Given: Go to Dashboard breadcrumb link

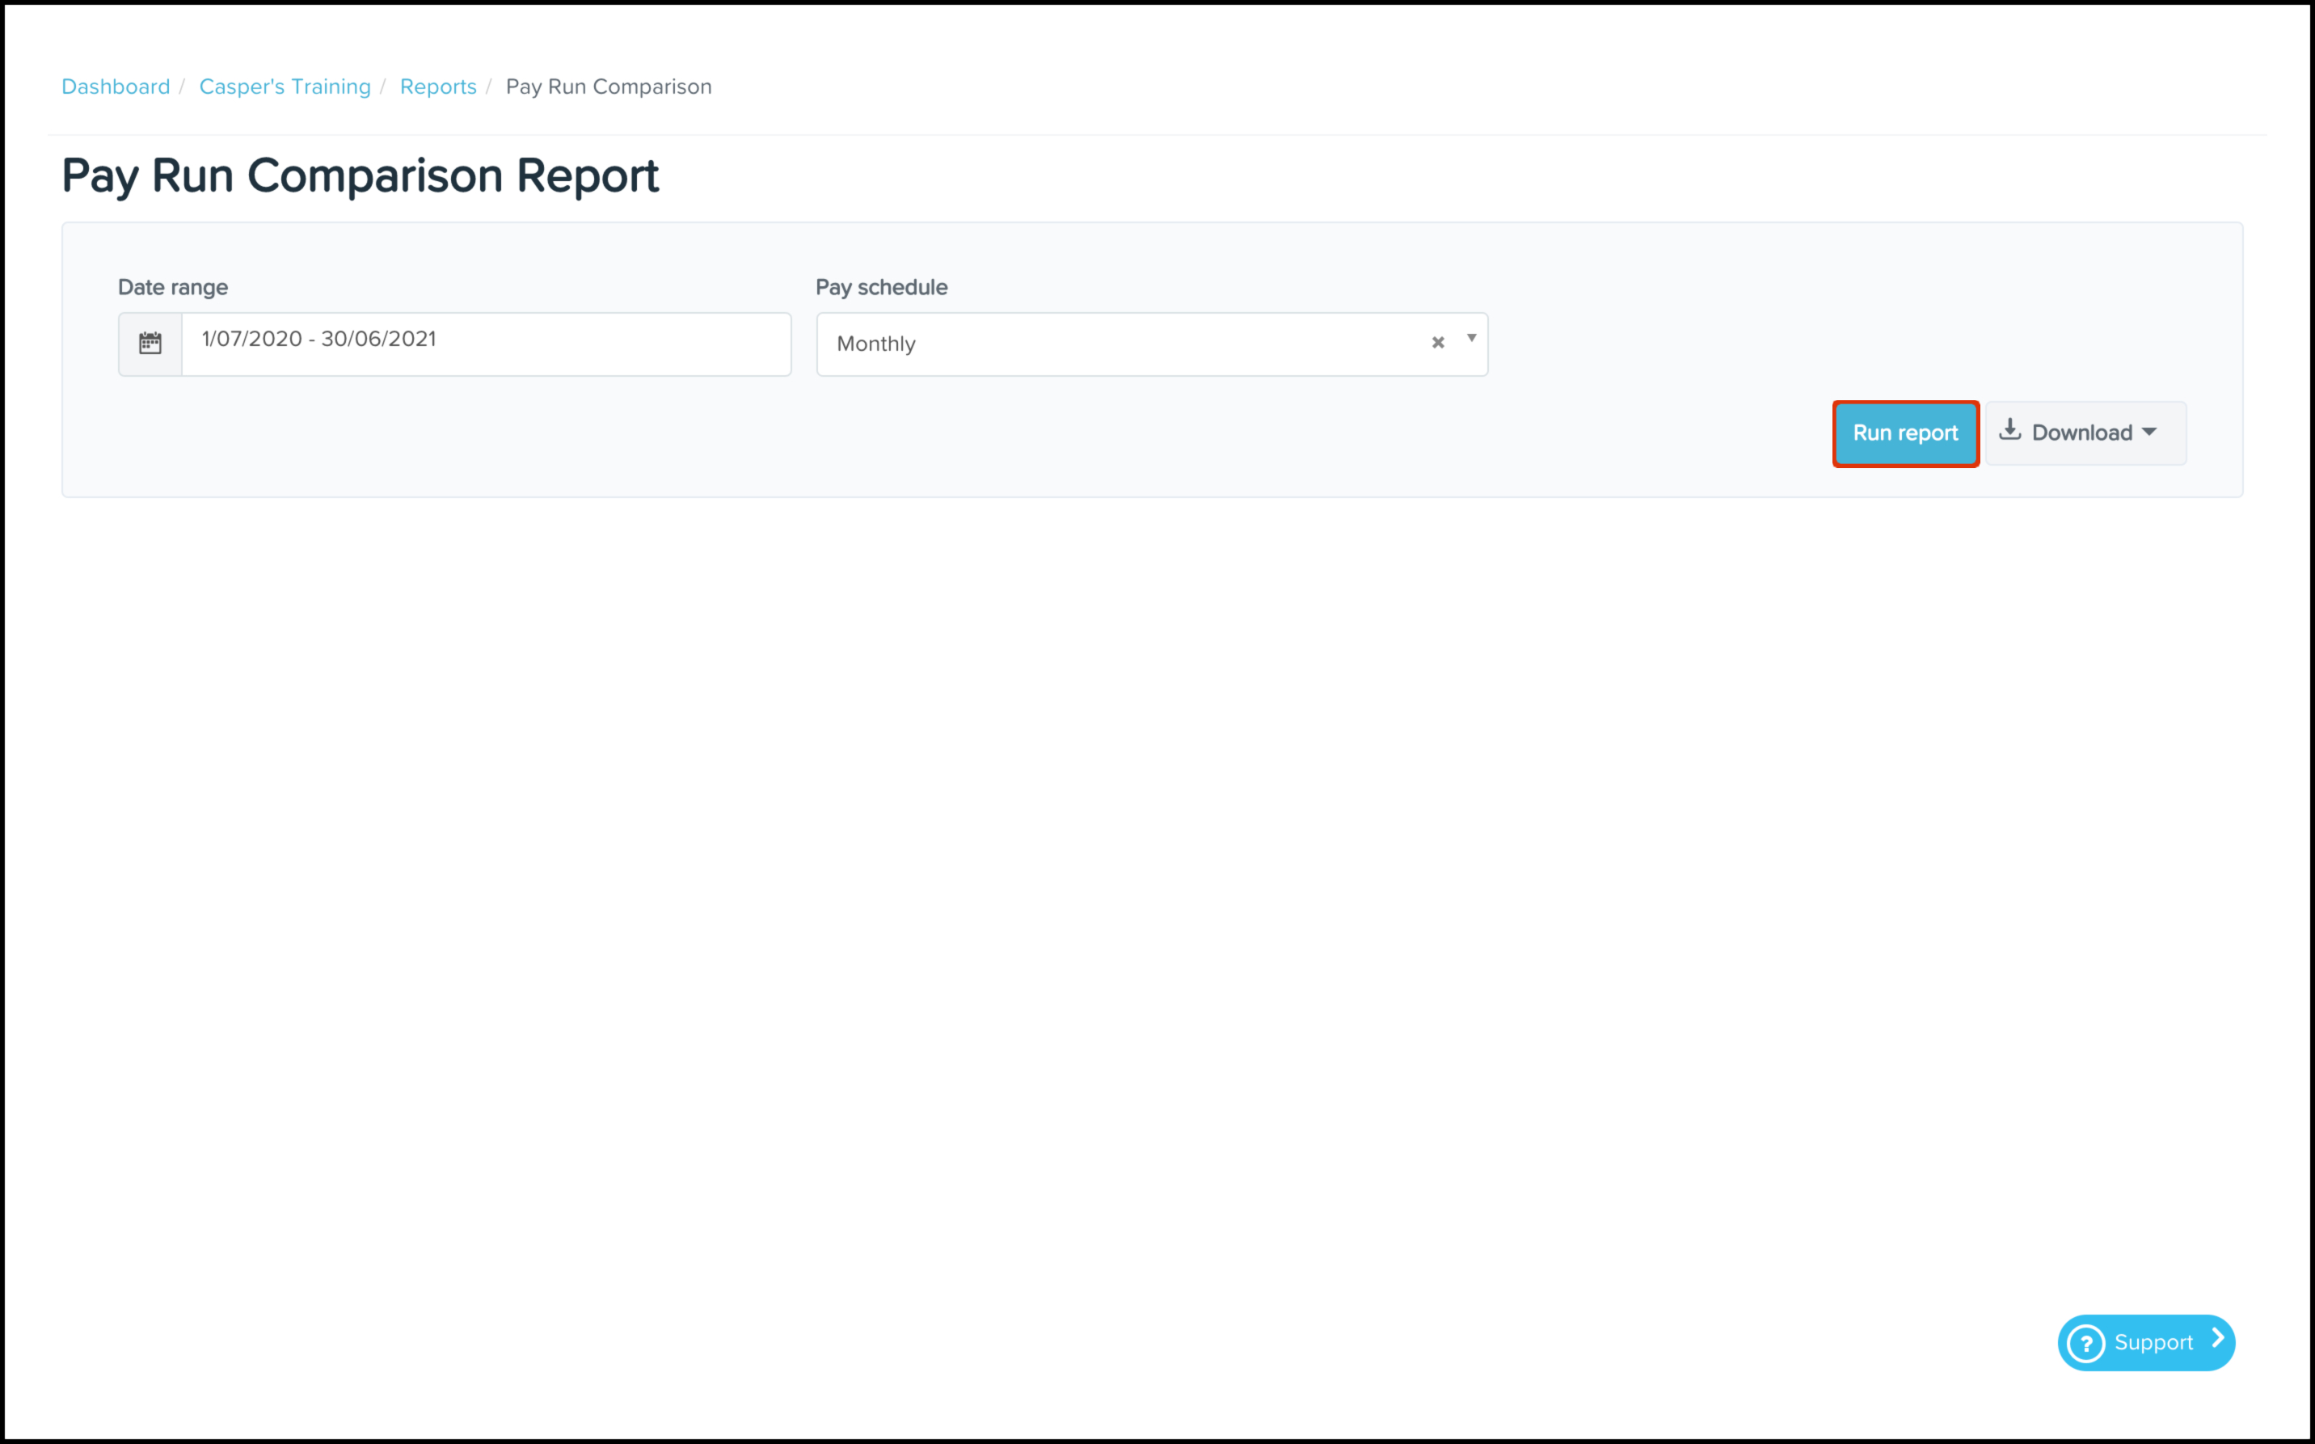Looking at the screenshot, I should 116,87.
